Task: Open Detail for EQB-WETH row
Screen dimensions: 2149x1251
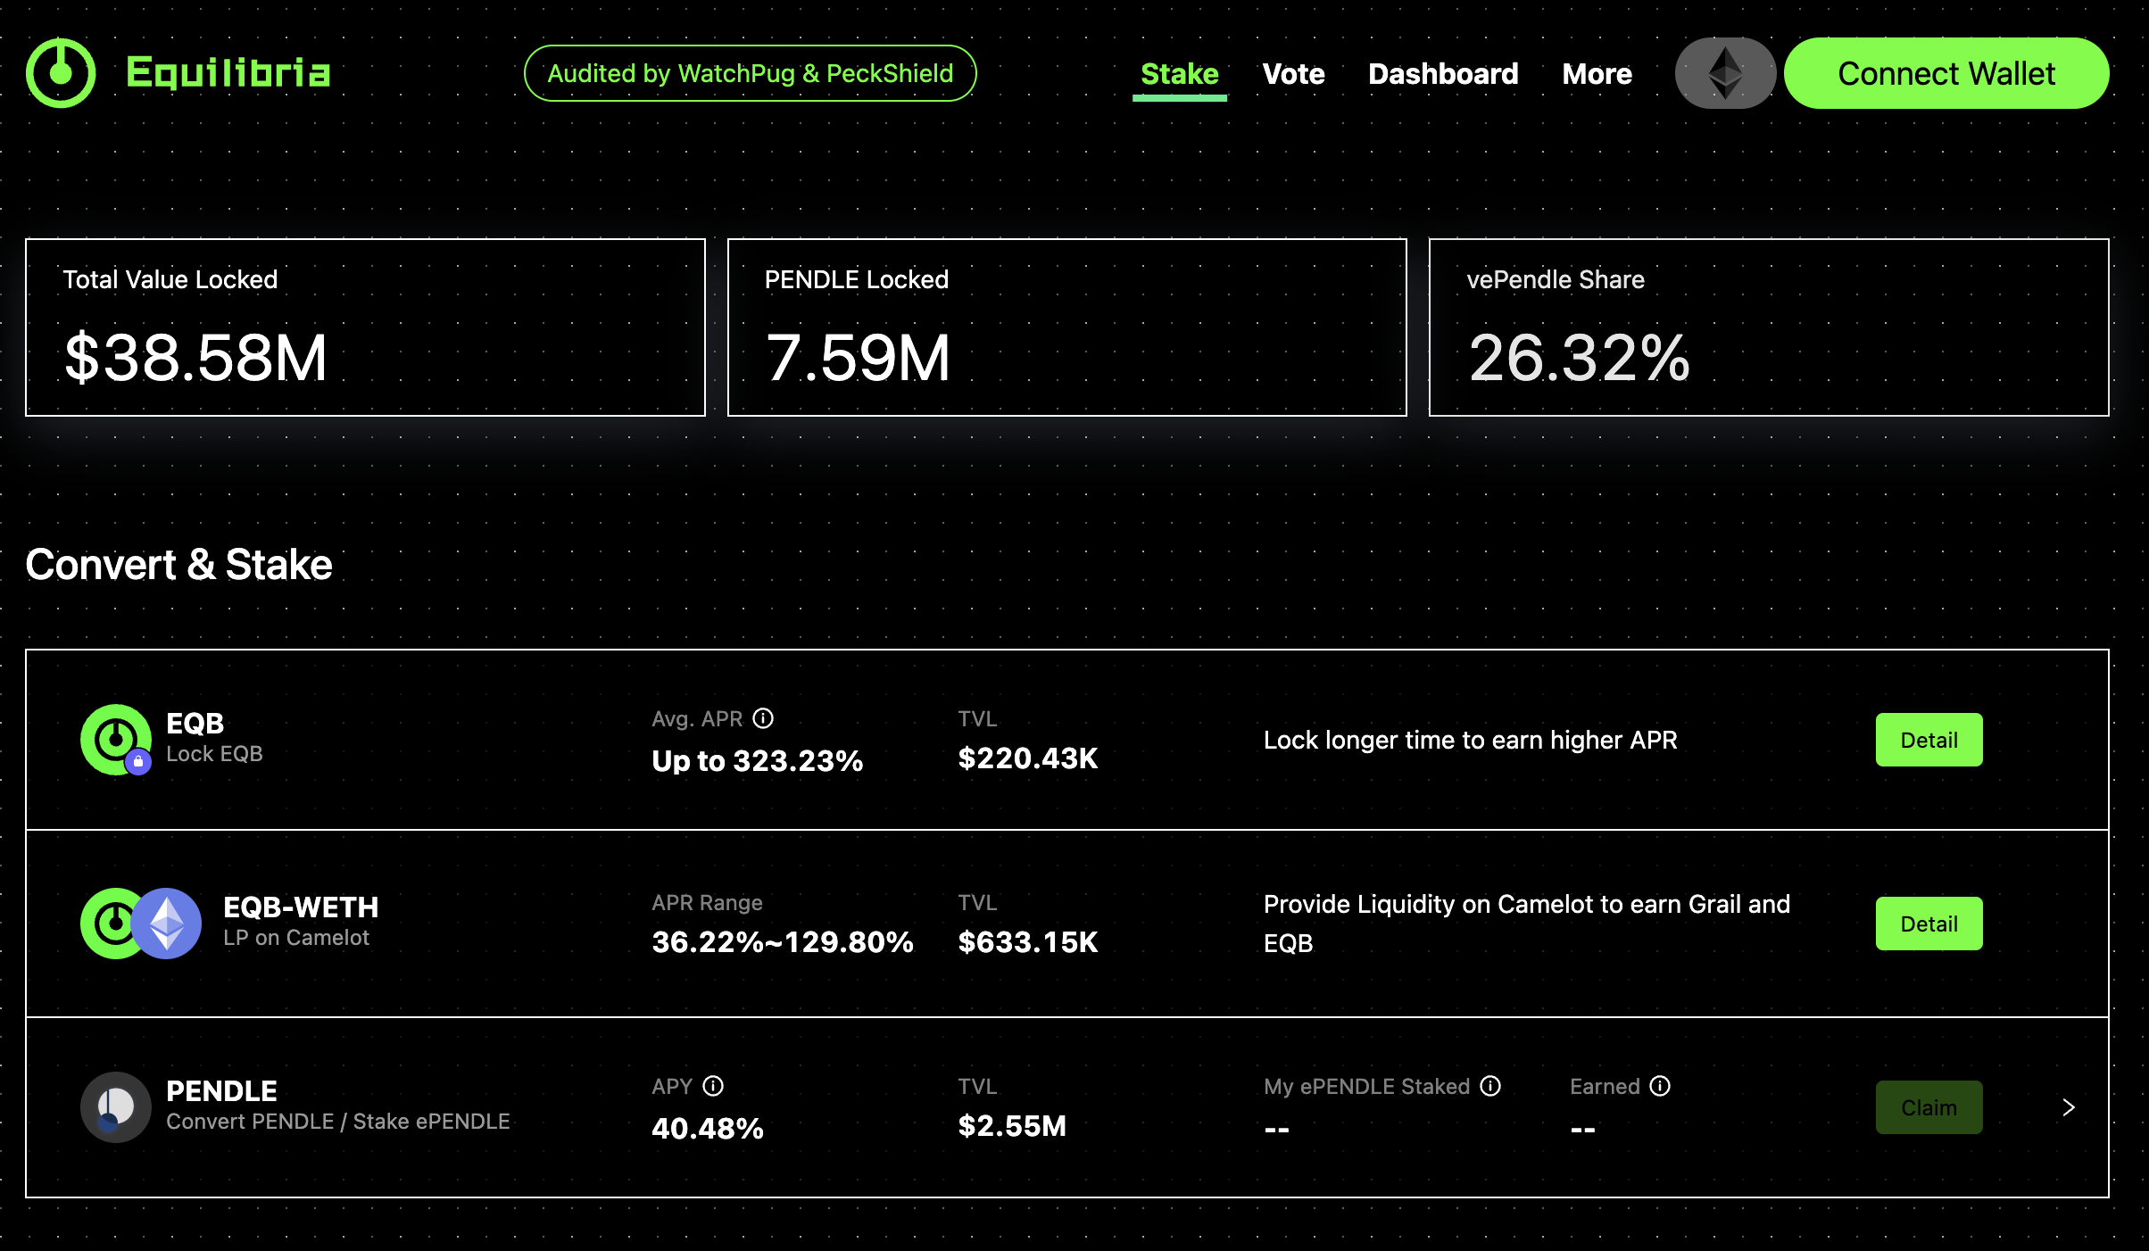Action: coord(1929,924)
